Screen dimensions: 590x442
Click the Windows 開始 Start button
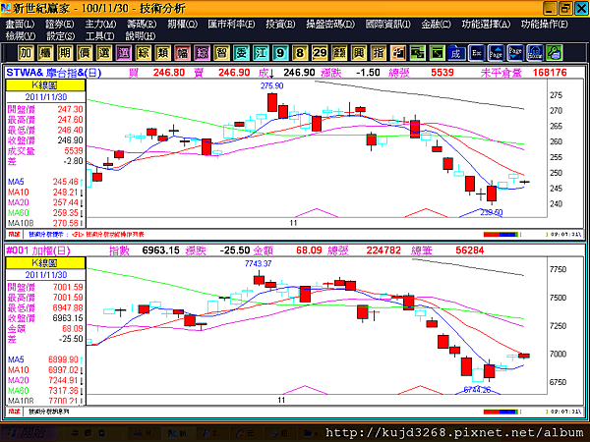(29, 433)
